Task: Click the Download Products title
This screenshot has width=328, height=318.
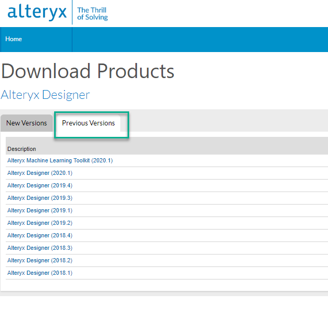Action: [87, 71]
